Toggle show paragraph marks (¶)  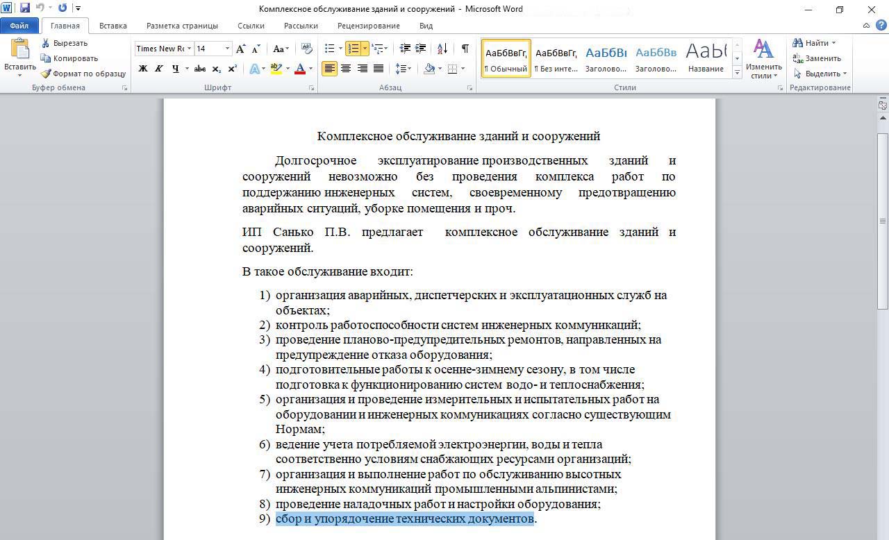click(x=465, y=49)
